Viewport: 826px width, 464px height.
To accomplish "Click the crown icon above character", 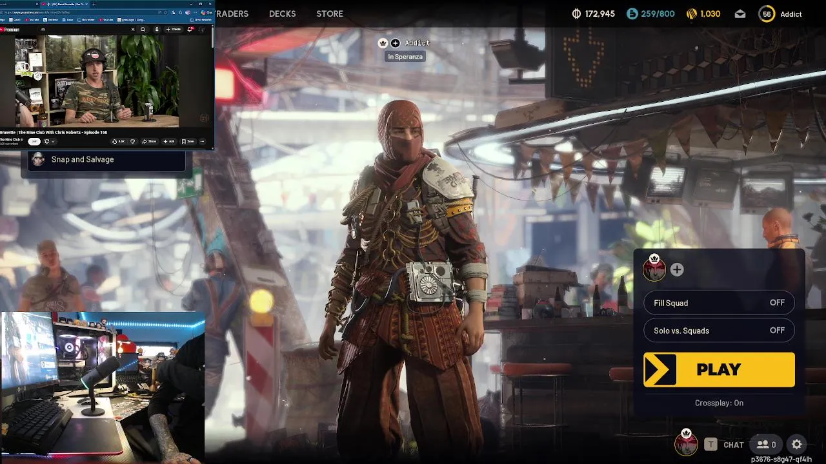I will point(383,43).
